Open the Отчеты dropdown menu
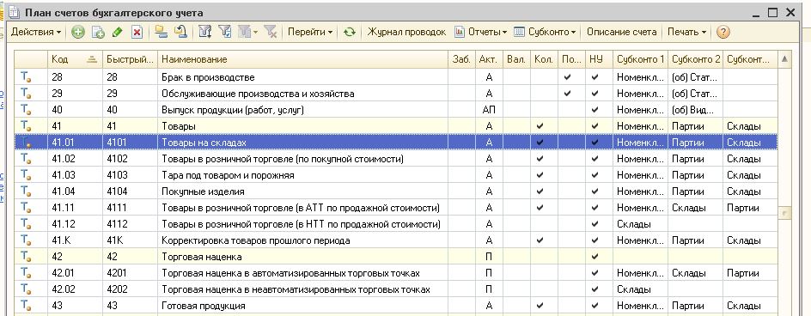811x316 pixels. (x=481, y=32)
